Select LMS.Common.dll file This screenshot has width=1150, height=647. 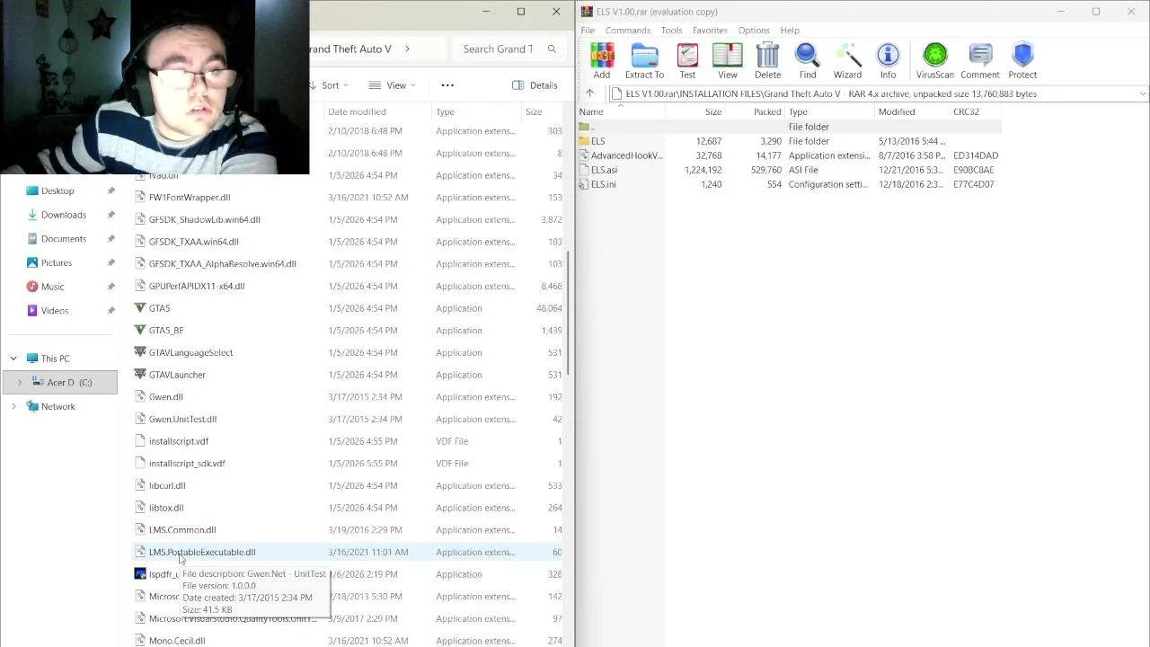(x=182, y=530)
